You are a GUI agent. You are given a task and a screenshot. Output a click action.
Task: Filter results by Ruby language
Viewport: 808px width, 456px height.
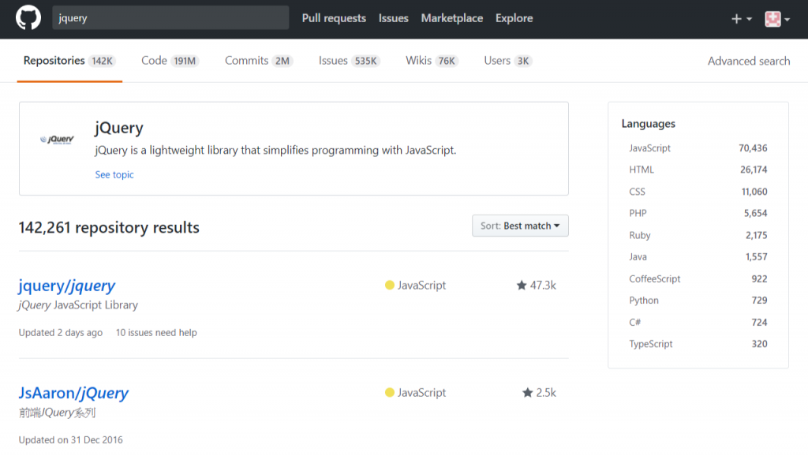(x=698, y=235)
